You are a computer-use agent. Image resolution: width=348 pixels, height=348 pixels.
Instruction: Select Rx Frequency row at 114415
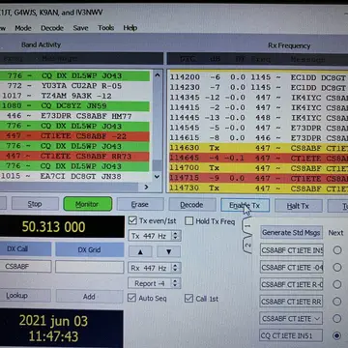[258, 107]
